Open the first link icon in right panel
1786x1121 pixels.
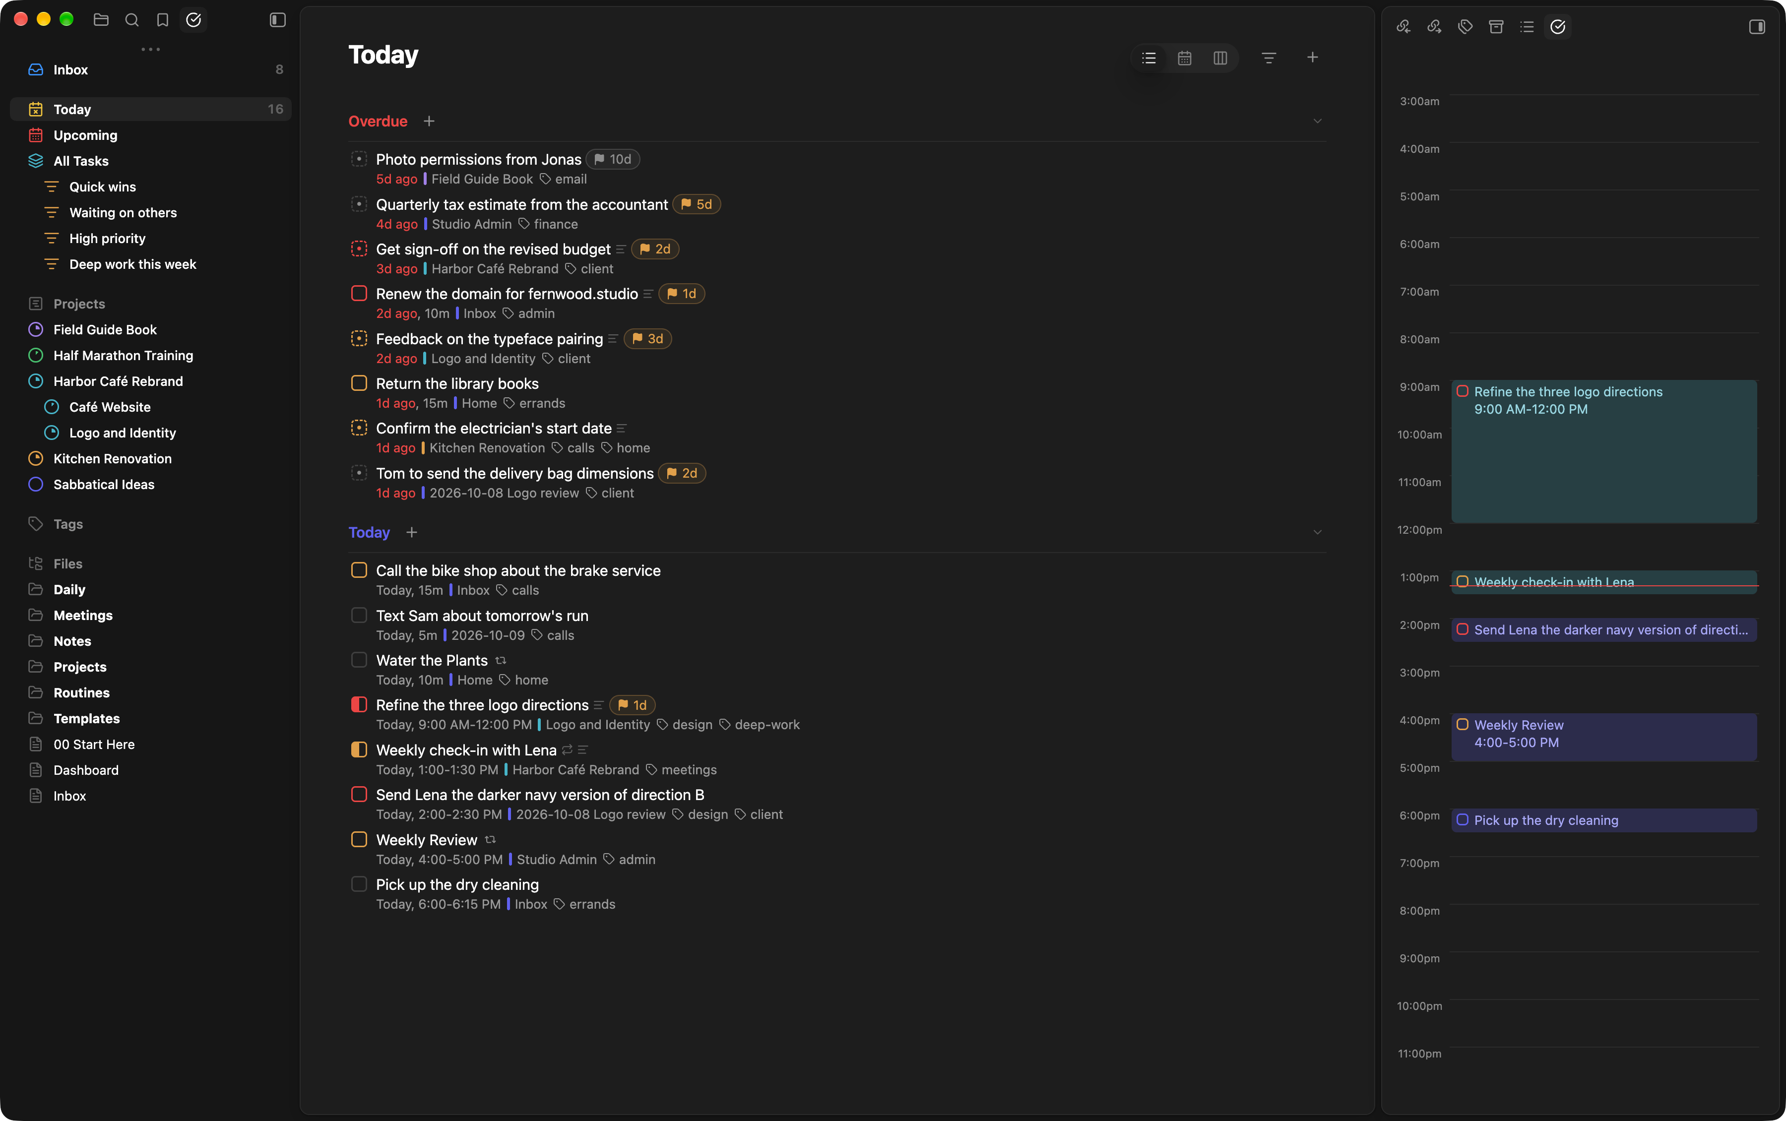click(1403, 27)
